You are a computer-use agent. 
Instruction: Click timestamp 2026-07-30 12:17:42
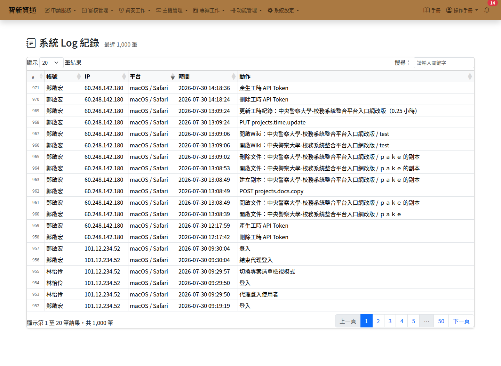coord(204,237)
